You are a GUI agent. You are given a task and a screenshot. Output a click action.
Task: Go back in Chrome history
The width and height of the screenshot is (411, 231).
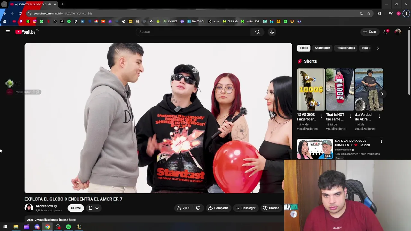[4, 13]
